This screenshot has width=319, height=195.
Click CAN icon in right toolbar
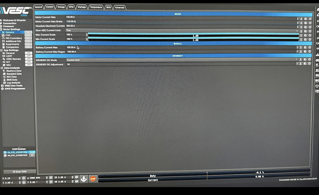[317, 91]
